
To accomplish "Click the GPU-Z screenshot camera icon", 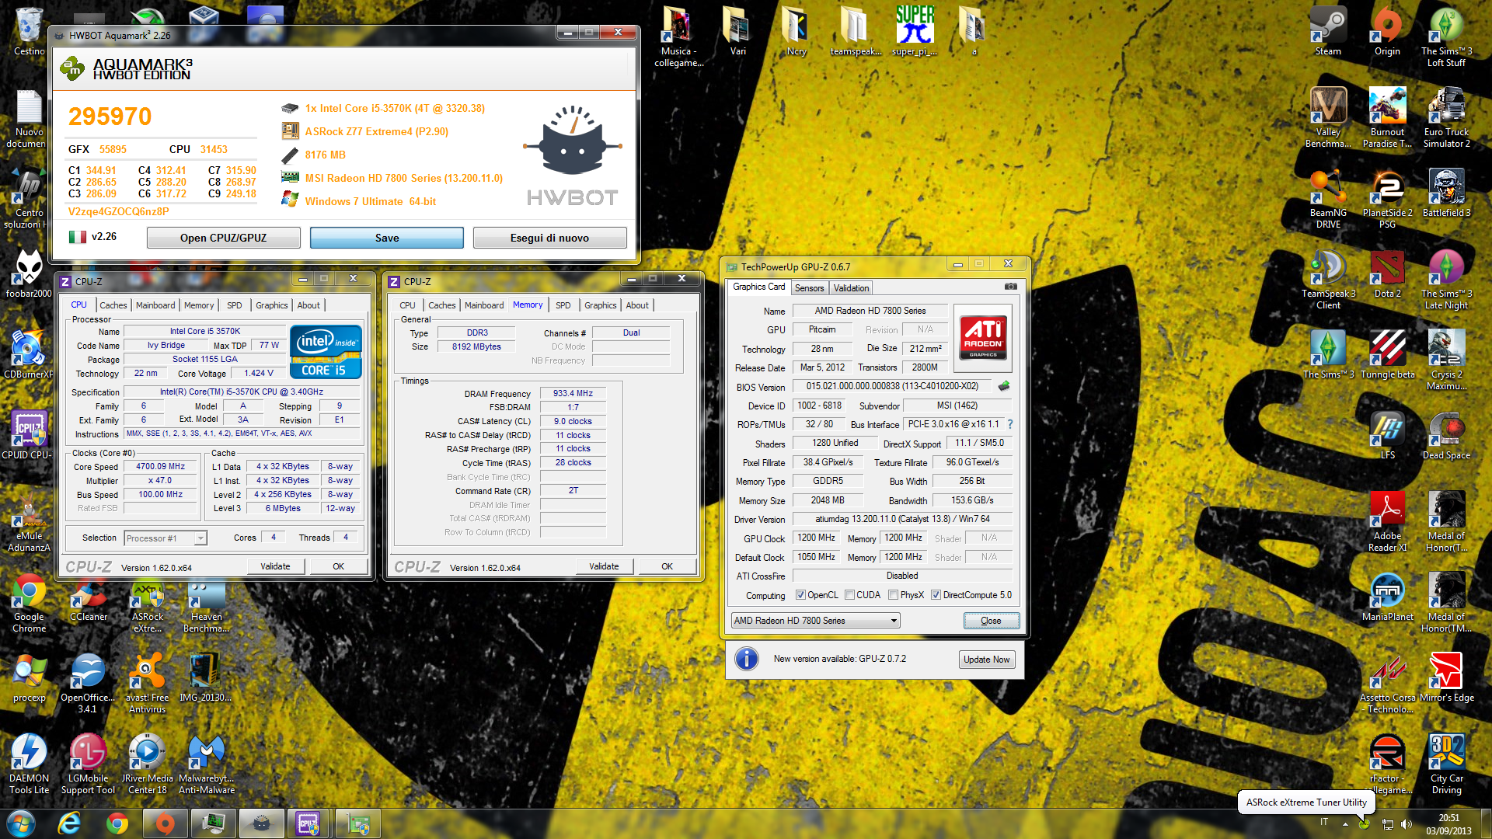I will (1010, 287).
